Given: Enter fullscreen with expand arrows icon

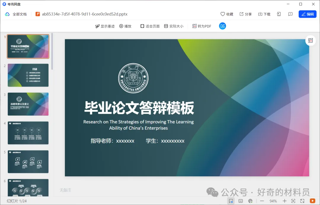Looking at the screenshot, I should pos(302,201).
